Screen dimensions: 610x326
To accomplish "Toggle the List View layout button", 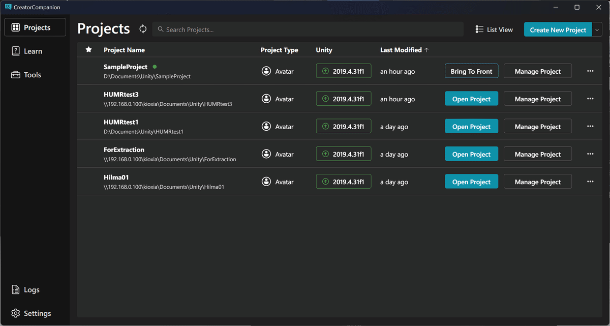I will click(x=494, y=29).
